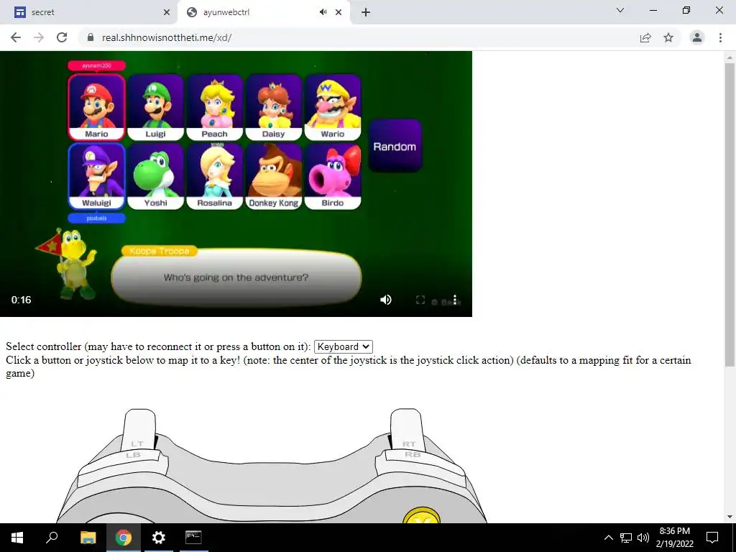Open the Windows notification center

[712, 538]
